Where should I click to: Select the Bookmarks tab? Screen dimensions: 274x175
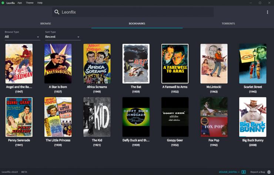pyautogui.click(x=137, y=23)
